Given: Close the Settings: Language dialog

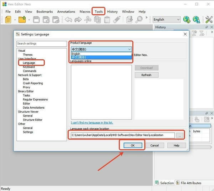Looking at the screenshot, I should tap(185, 34).
